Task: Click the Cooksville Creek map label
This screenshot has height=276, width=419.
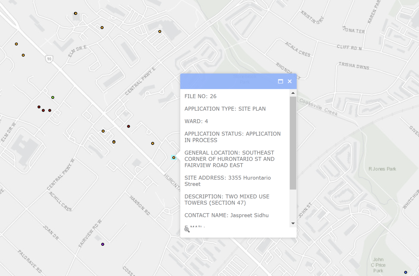Action: coord(318,107)
